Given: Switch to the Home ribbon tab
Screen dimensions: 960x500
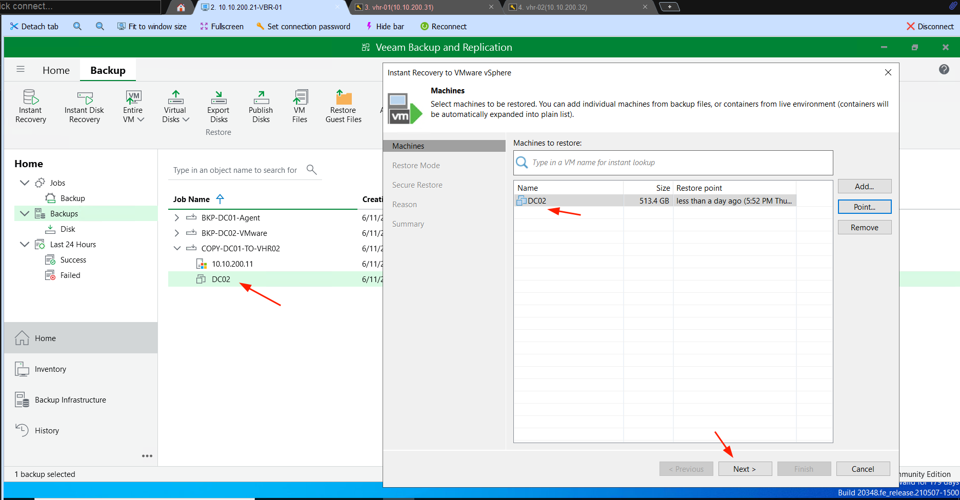Looking at the screenshot, I should coord(56,70).
